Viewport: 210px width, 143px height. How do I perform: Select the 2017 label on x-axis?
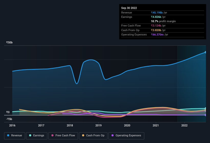[x=41, y=125]
